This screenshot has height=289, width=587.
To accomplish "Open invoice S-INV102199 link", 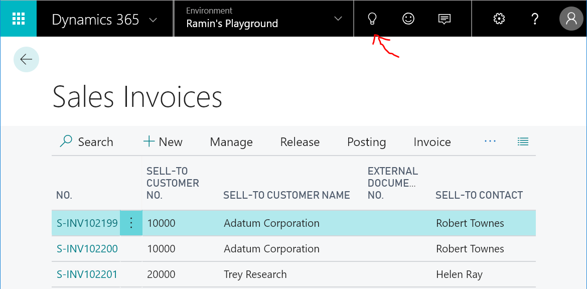I will pos(87,223).
